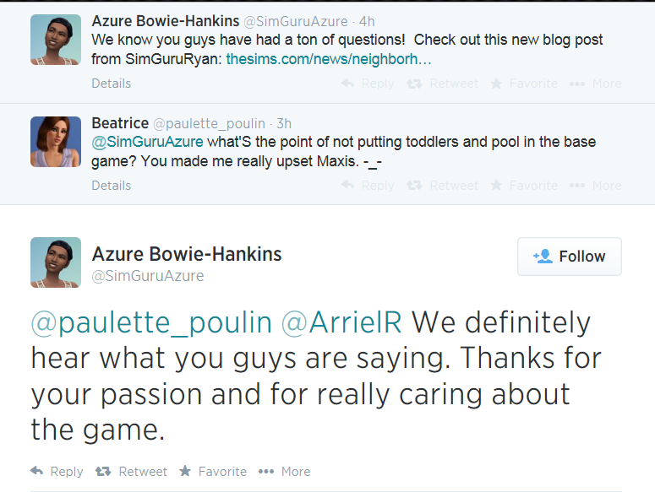Click Reply icon on Beatrice's tweet
This screenshot has width=655, height=492.
(347, 186)
